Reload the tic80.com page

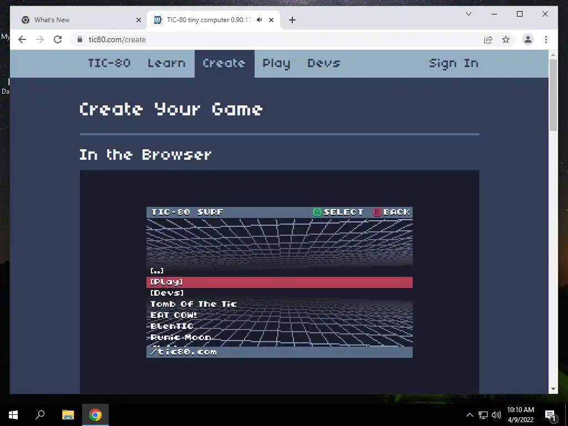58,39
